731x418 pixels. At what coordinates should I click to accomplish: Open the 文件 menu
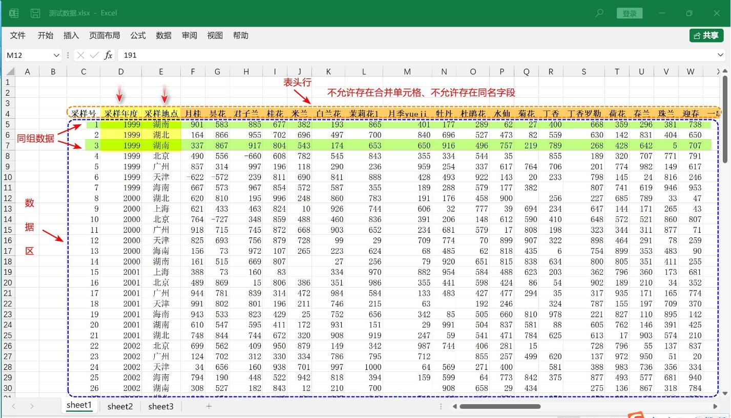(x=18, y=35)
